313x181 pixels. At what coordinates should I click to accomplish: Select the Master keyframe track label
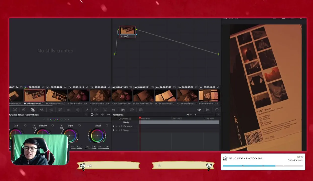coord(126,122)
